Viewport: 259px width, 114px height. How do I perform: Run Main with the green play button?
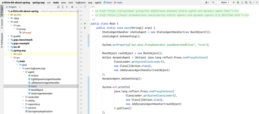pos(234,3)
